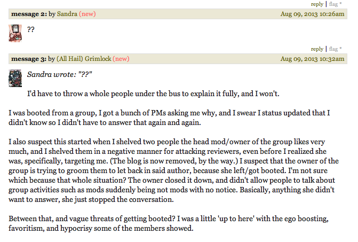Screen dimensions: 358x242
Task: Open Sandra's profile avatar thumbnail
Action: click(x=15, y=33)
